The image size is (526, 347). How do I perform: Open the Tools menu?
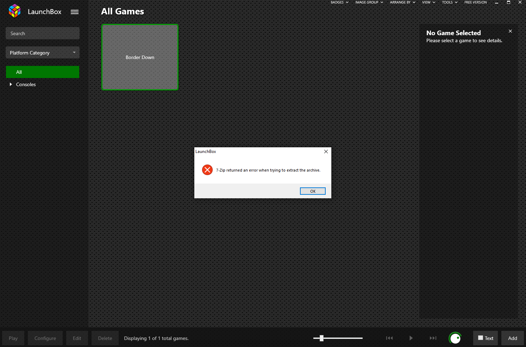(x=450, y=2)
